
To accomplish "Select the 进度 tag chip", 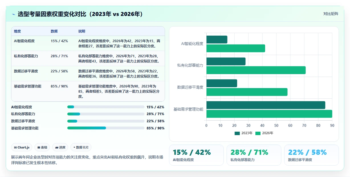I will click(60, 147).
